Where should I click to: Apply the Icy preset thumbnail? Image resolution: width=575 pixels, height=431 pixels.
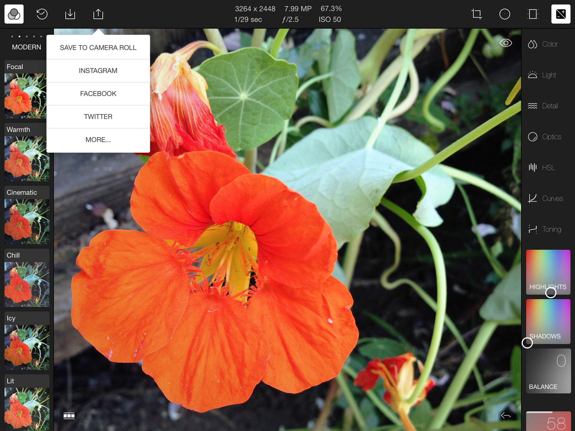click(27, 347)
